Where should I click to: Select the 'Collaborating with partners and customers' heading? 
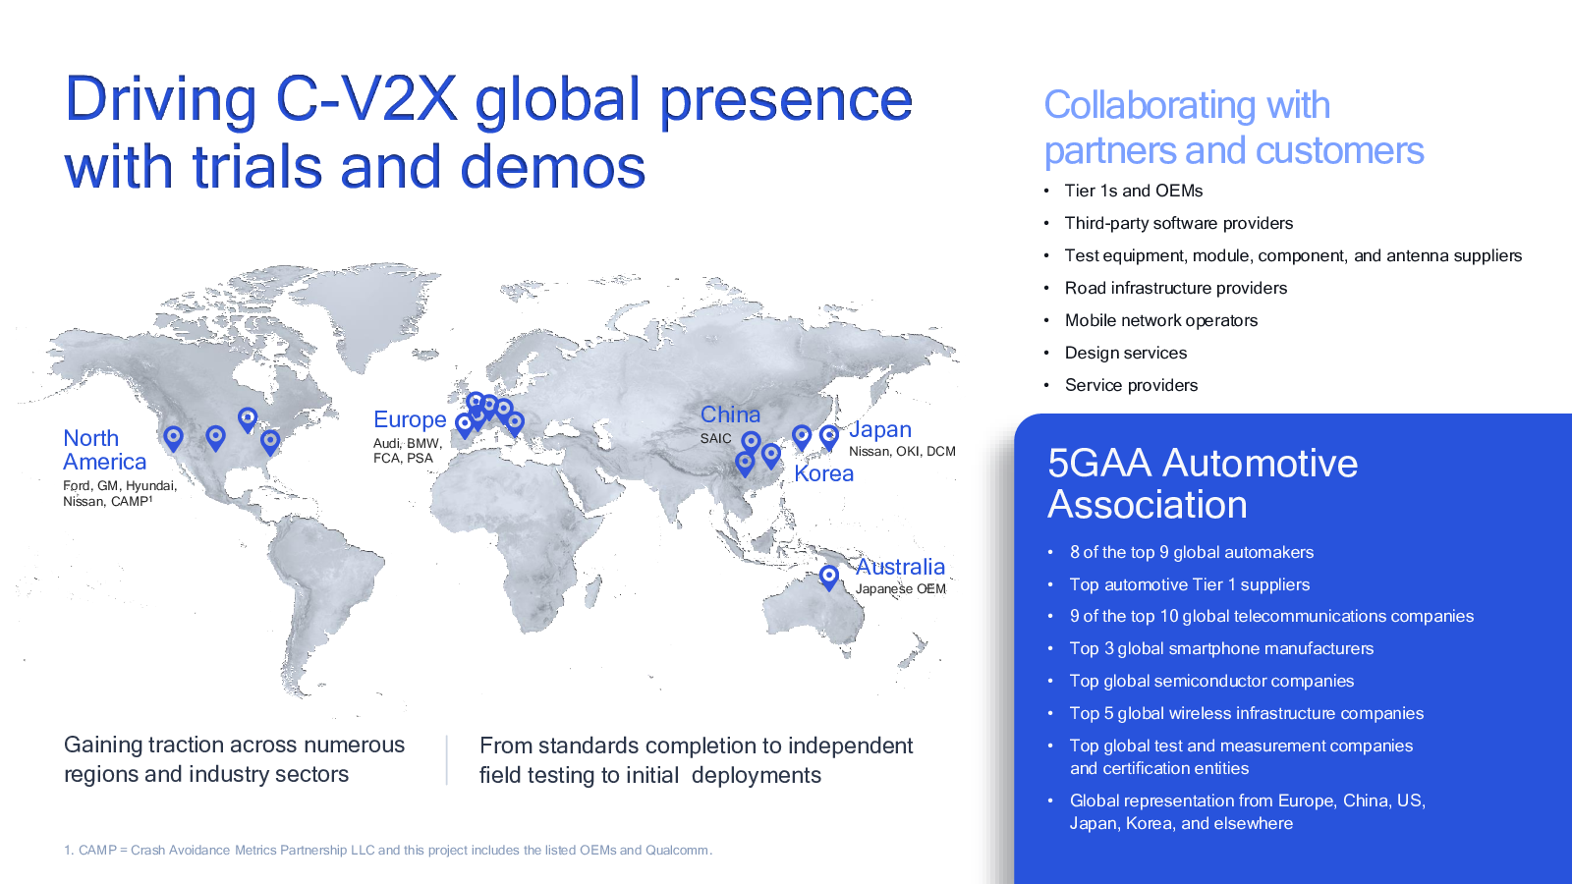click(x=1234, y=128)
